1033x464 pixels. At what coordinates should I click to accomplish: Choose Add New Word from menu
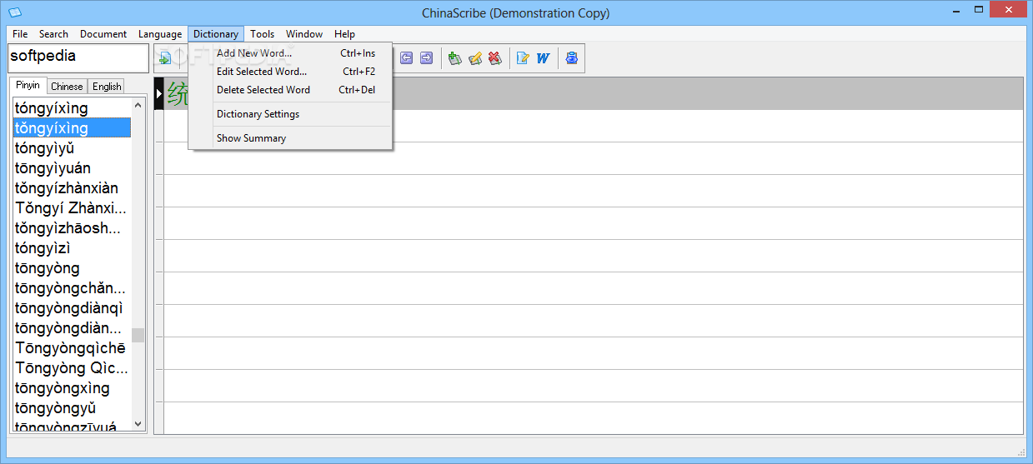290,53
